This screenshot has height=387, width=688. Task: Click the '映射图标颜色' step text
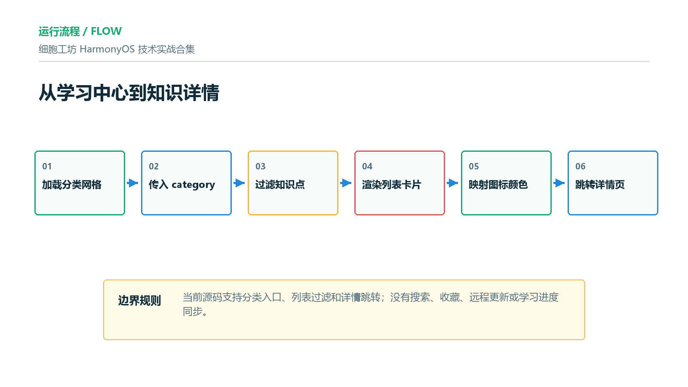(x=498, y=184)
